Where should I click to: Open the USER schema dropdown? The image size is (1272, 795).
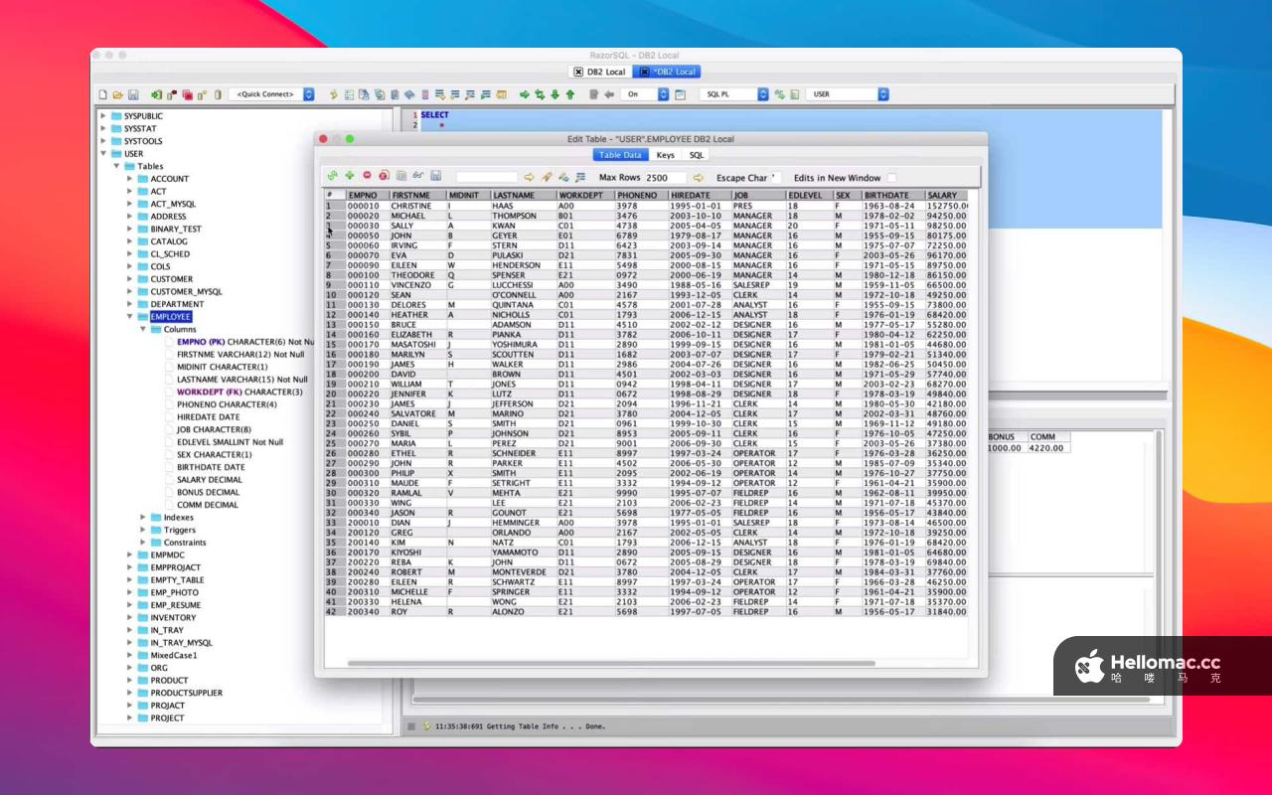click(848, 94)
